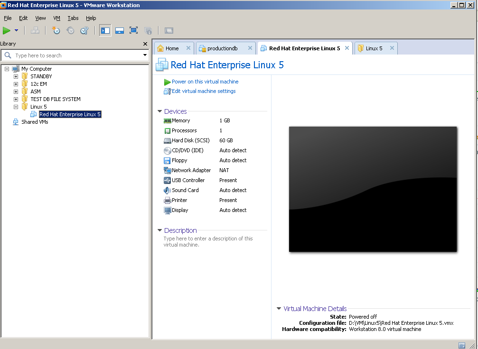Click the Sound Card device icon

coord(168,190)
